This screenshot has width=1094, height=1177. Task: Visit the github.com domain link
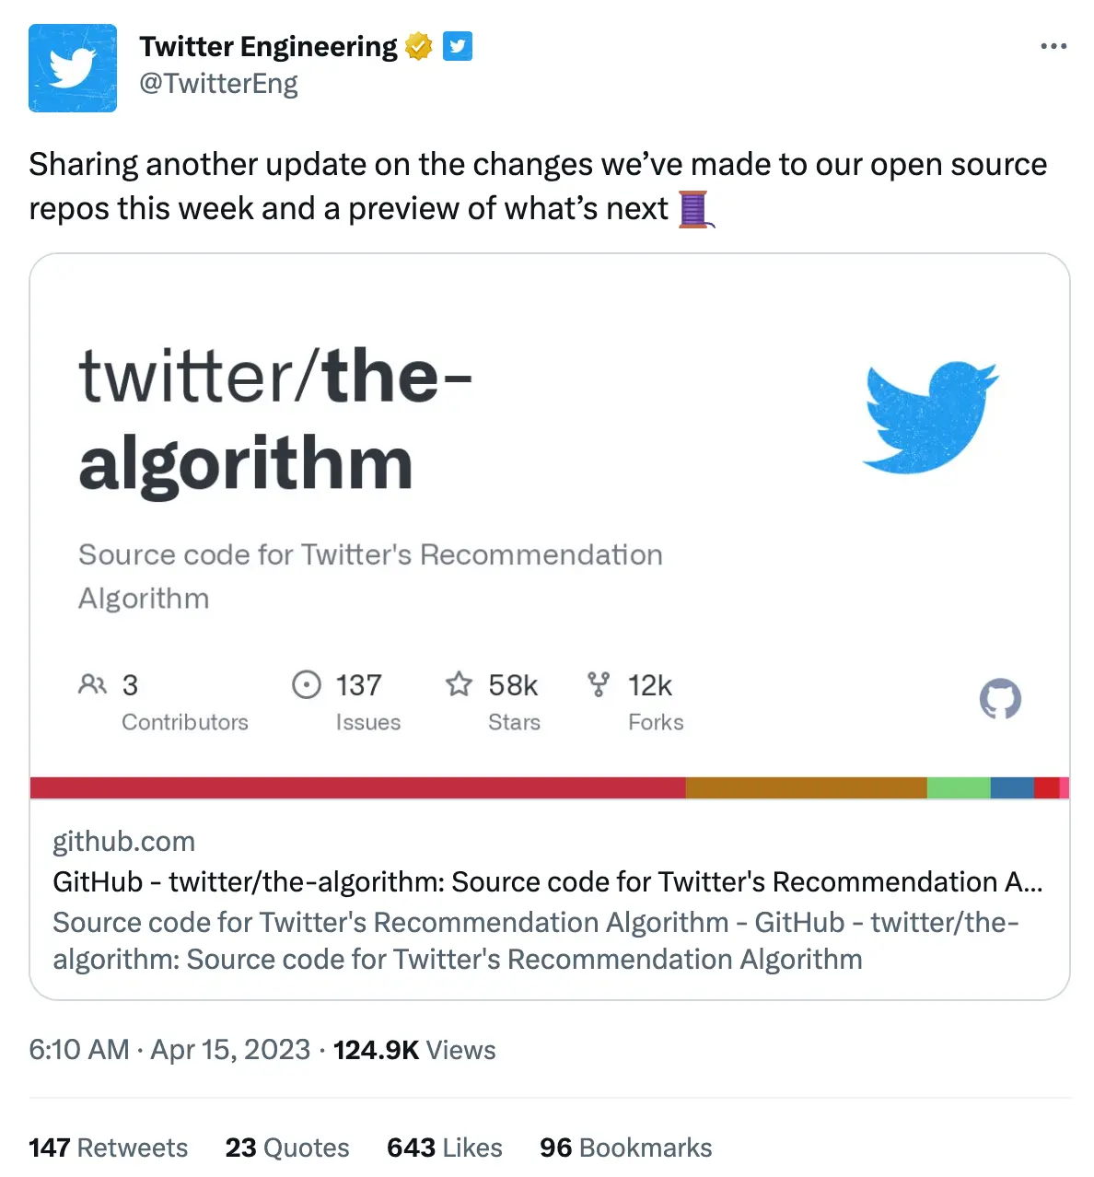[123, 841]
